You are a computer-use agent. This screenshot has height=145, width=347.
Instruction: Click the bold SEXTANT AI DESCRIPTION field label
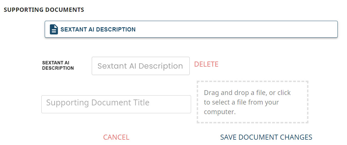[x=58, y=65]
